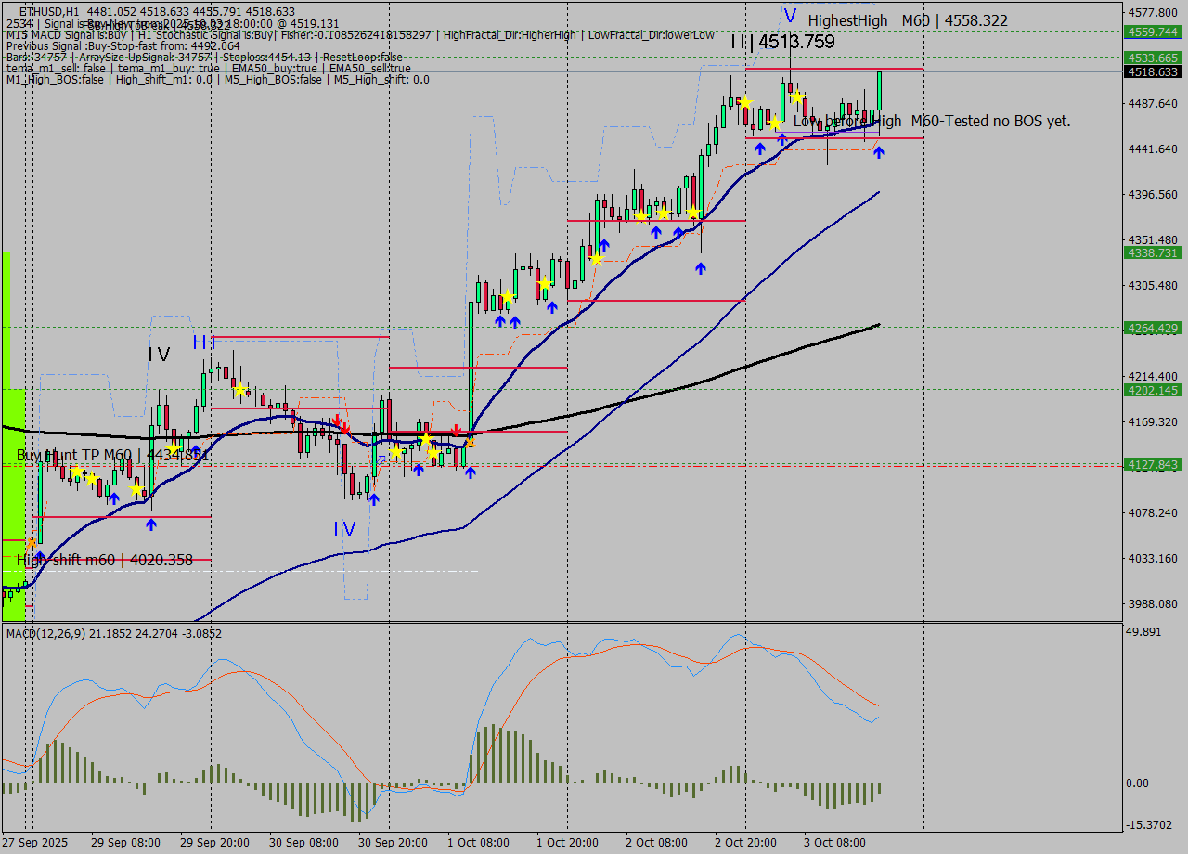Click the orange star at far-left candle
Viewport: 1188px width, 854px height.
32,542
